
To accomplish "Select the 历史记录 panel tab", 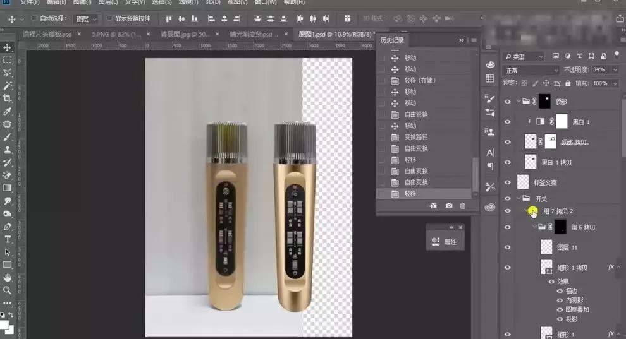I will (392, 40).
